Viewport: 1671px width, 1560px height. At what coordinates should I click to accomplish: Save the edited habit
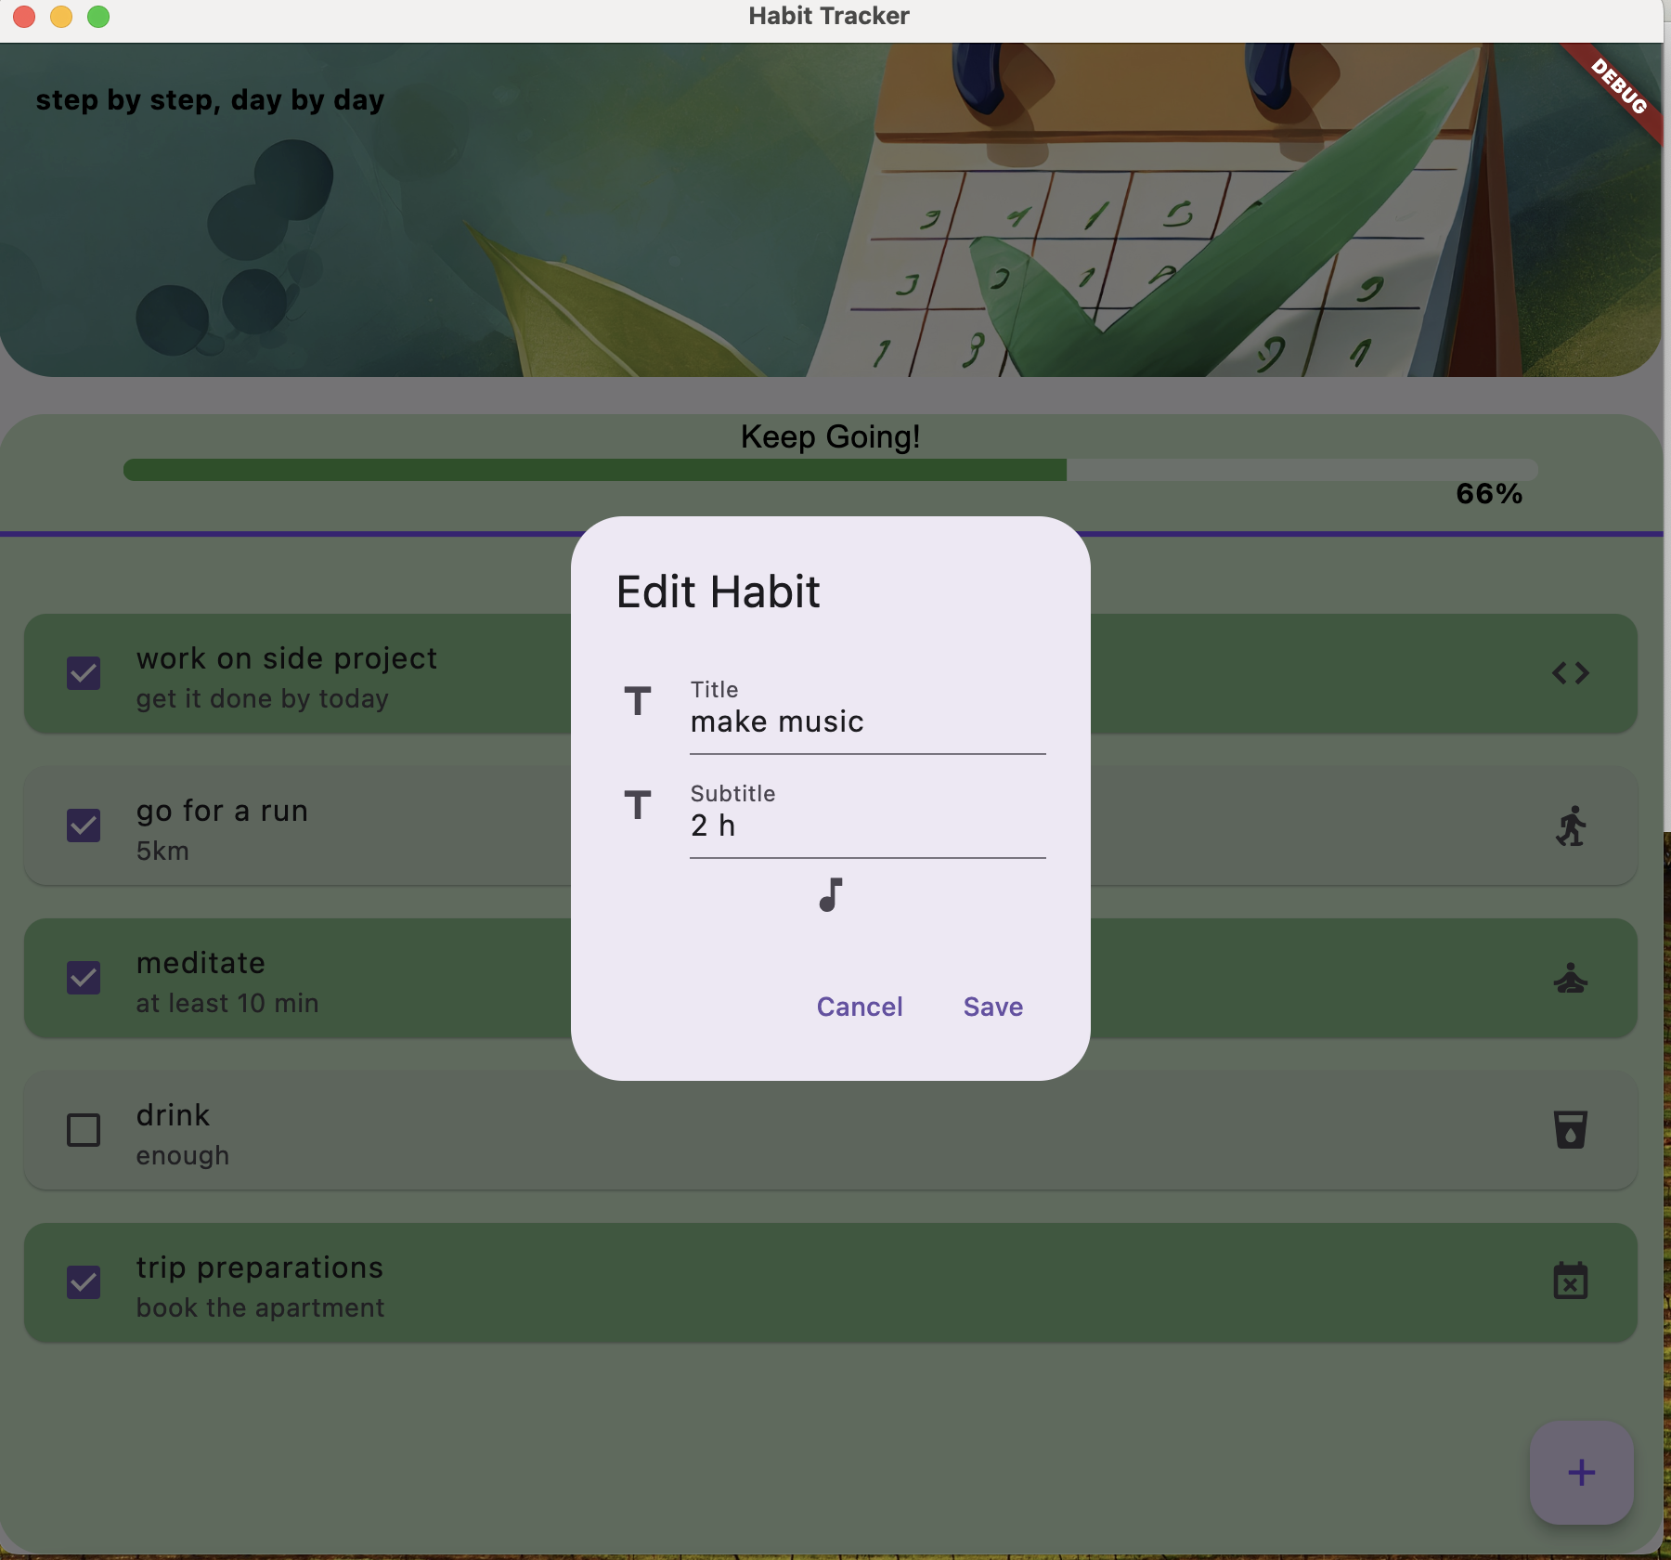[x=992, y=1007]
